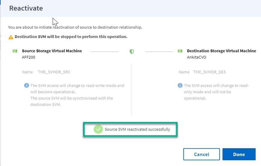261x166 pixels.
Task: Click the Reactivate dialog title
Action: (x=26, y=8)
